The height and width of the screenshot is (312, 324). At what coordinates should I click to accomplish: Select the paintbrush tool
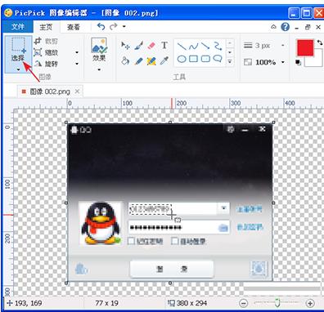[138, 46]
